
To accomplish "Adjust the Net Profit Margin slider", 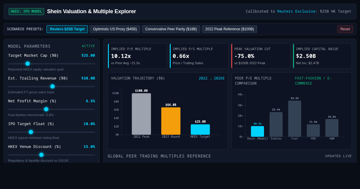I will coord(52,109).
